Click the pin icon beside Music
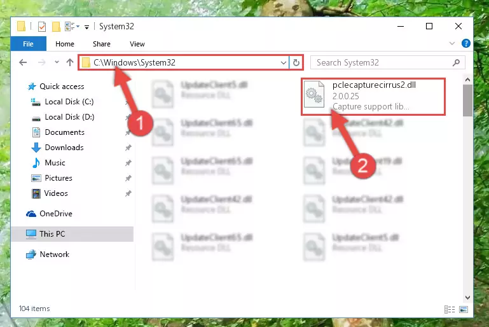The image size is (489, 327). (128, 163)
